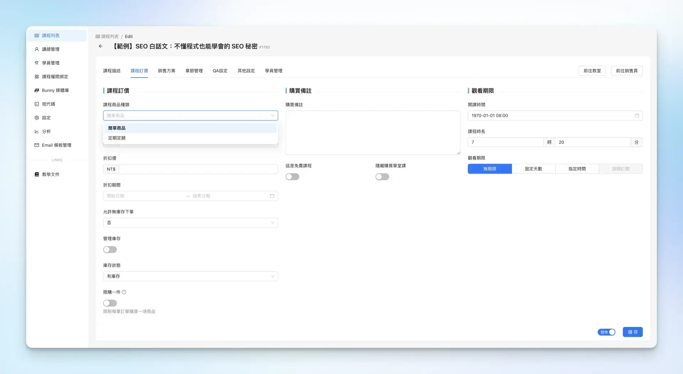The image size is (683, 374).
Task: Click the 前往教室 button
Action: pos(592,71)
